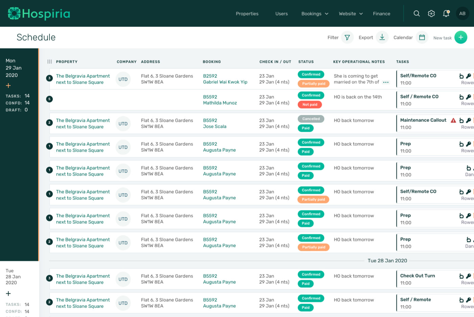The image size is (474, 317).
Task: Click the key icon on Self / Remote task in Tuesday section
Action: click(468, 300)
